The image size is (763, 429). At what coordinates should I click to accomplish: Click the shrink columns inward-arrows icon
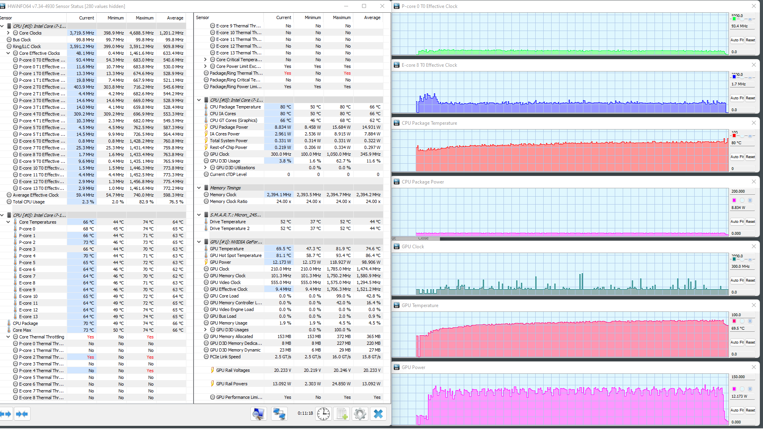(22, 414)
